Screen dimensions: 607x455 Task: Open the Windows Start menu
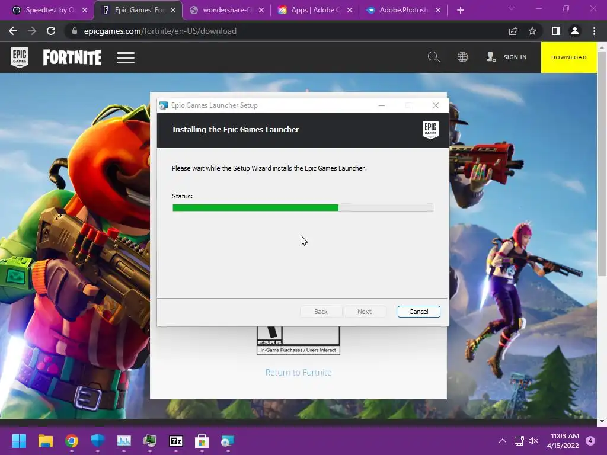click(x=19, y=441)
